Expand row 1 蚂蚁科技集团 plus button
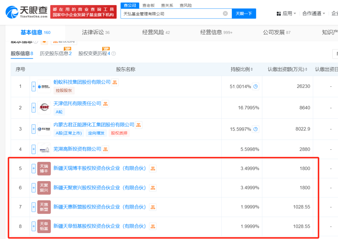 (33, 86)
